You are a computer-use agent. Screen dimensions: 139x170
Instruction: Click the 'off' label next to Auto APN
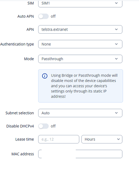click(53, 16)
